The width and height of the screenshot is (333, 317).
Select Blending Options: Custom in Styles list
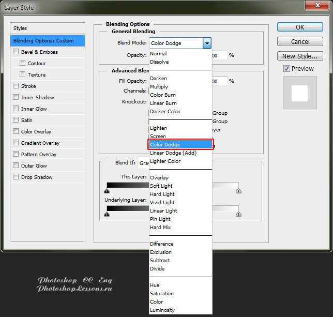point(48,41)
